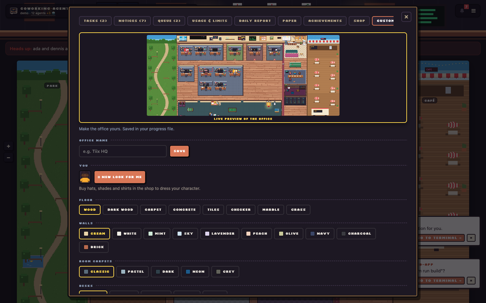
Task: Click your character avatar icon
Action: 85,177
